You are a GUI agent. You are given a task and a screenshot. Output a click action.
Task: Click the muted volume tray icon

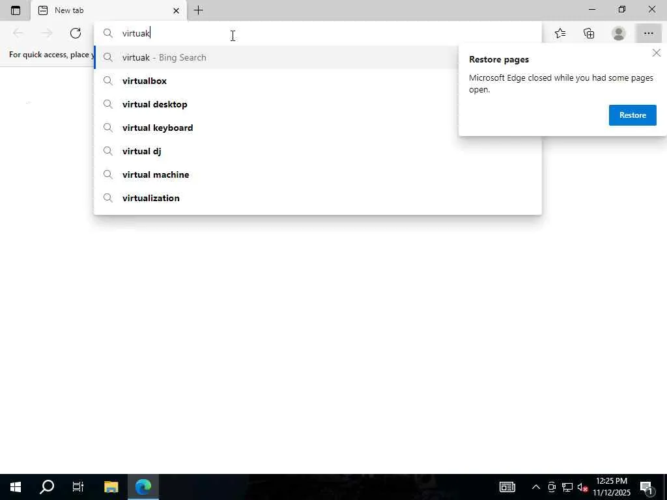coord(582,487)
